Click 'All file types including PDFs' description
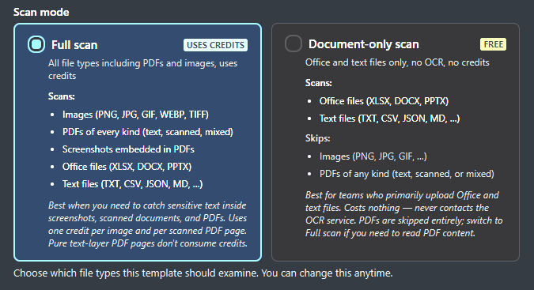534x290 pixels. 143,70
